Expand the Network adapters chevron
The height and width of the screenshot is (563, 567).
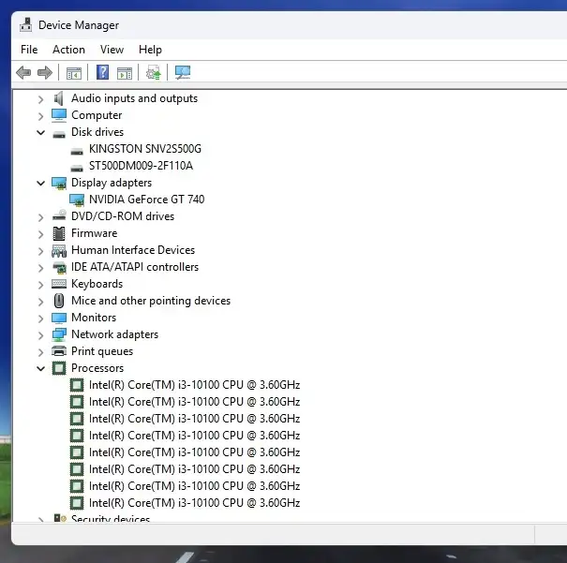click(41, 335)
